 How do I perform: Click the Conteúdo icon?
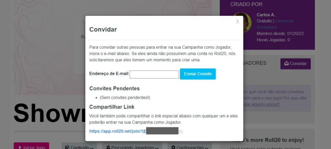tap(67, 147)
